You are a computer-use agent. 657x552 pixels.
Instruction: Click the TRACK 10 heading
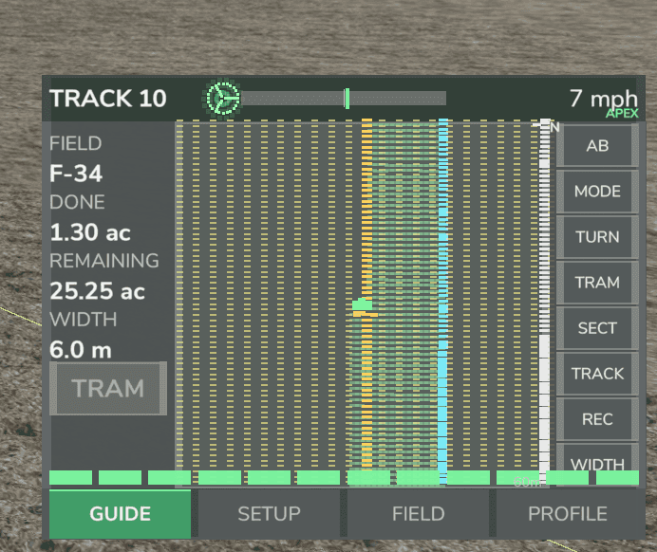pos(108,99)
